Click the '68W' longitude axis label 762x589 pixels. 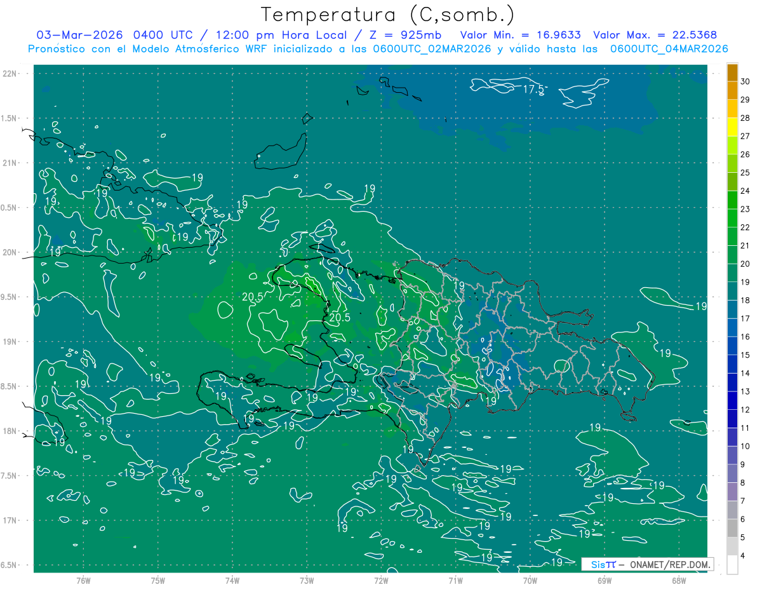[x=678, y=581]
